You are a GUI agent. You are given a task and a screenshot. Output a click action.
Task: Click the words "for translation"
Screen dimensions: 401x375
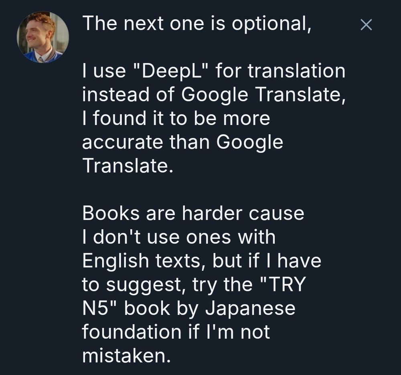click(280, 71)
